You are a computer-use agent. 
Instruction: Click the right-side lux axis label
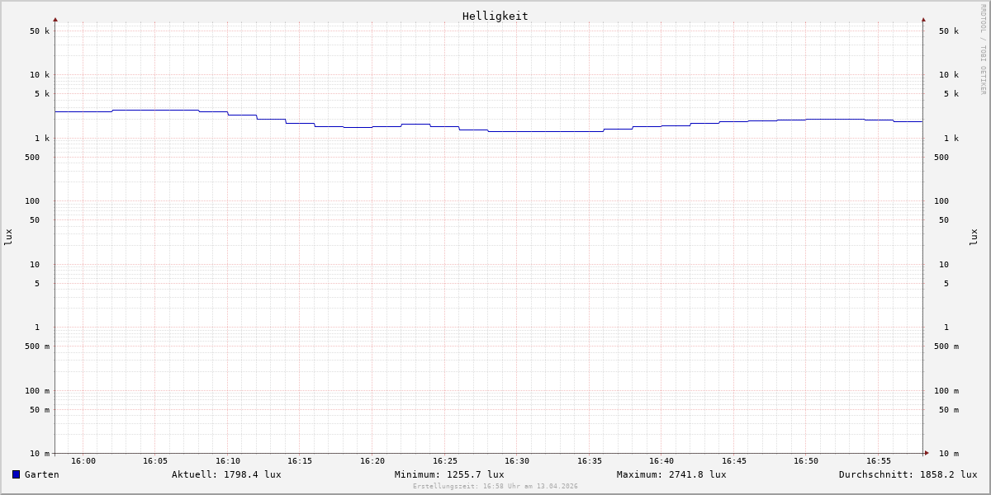[x=974, y=238]
